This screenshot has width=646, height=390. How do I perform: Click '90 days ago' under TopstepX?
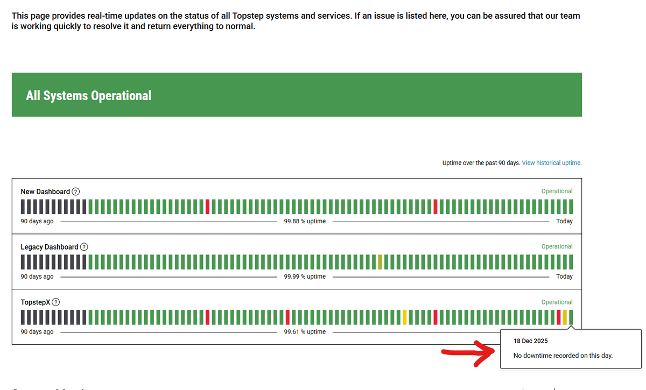[37, 332]
